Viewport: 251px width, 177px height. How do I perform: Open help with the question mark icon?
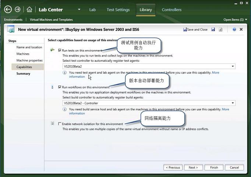[x=234, y=29]
